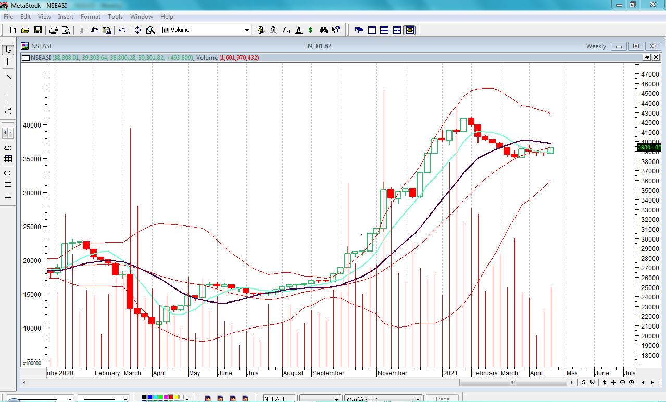Expand the Volume indicator dropdown
This screenshot has height=402, width=666.
point(247,30)
